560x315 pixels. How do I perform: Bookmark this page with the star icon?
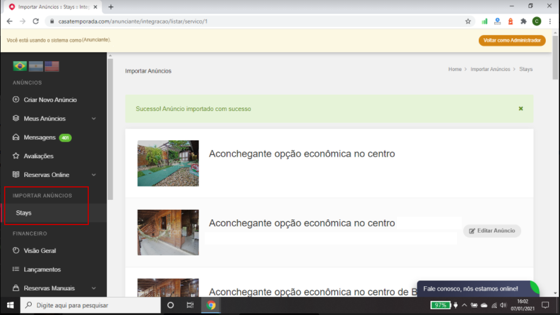468,21
